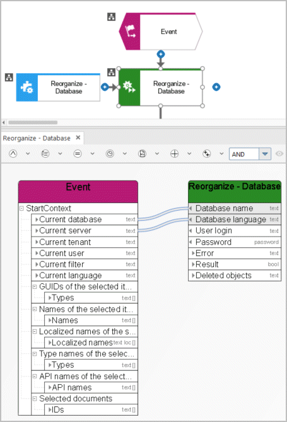The width and height of the screenshot is (287, 422).
Task: Select the data flow line into Database language
Action: [163, 225]
